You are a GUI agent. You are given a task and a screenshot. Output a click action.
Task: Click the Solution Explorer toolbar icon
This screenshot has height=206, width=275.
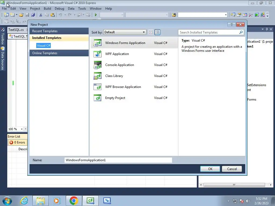233,15
